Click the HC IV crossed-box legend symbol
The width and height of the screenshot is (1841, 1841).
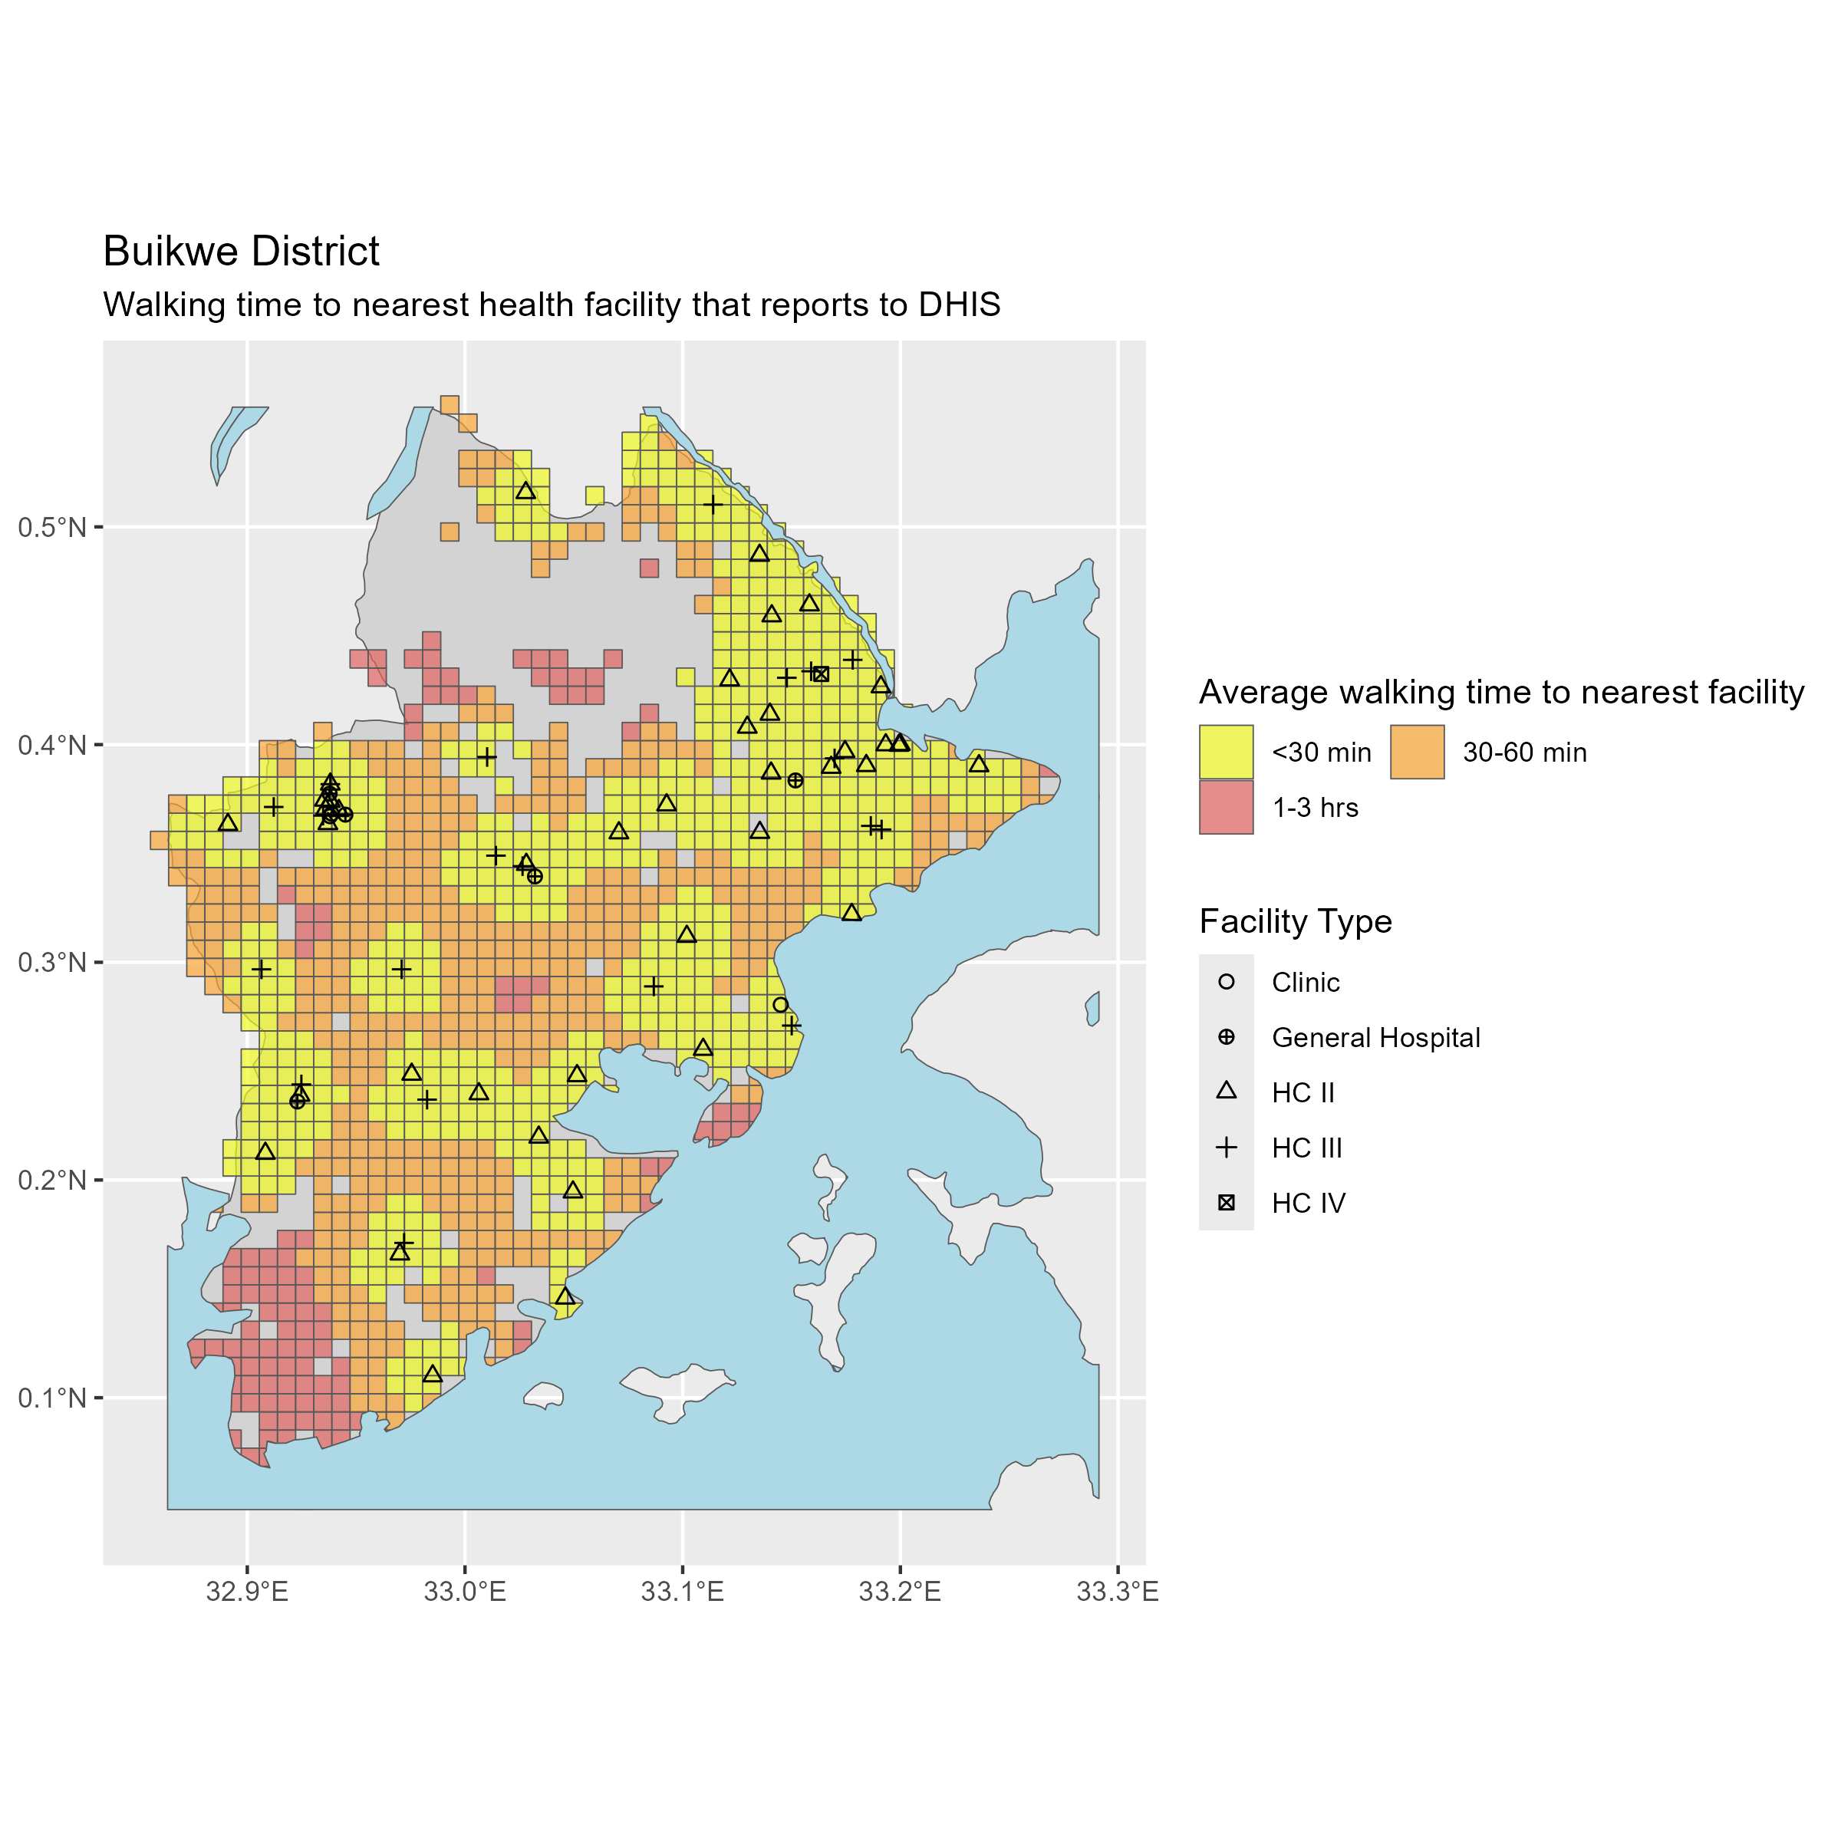[1227, 1203]
